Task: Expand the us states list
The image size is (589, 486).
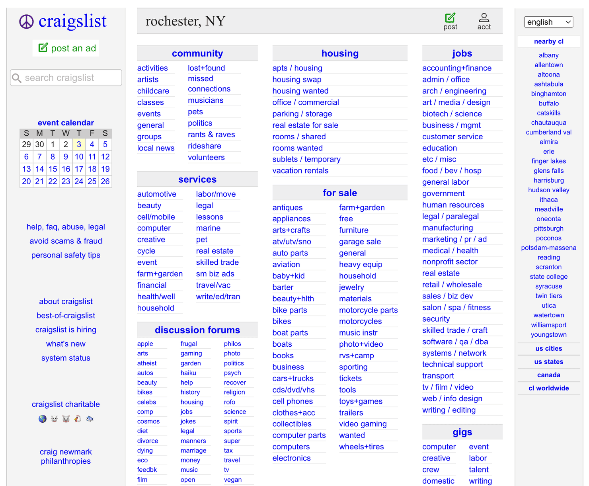Action: [548, 362]
